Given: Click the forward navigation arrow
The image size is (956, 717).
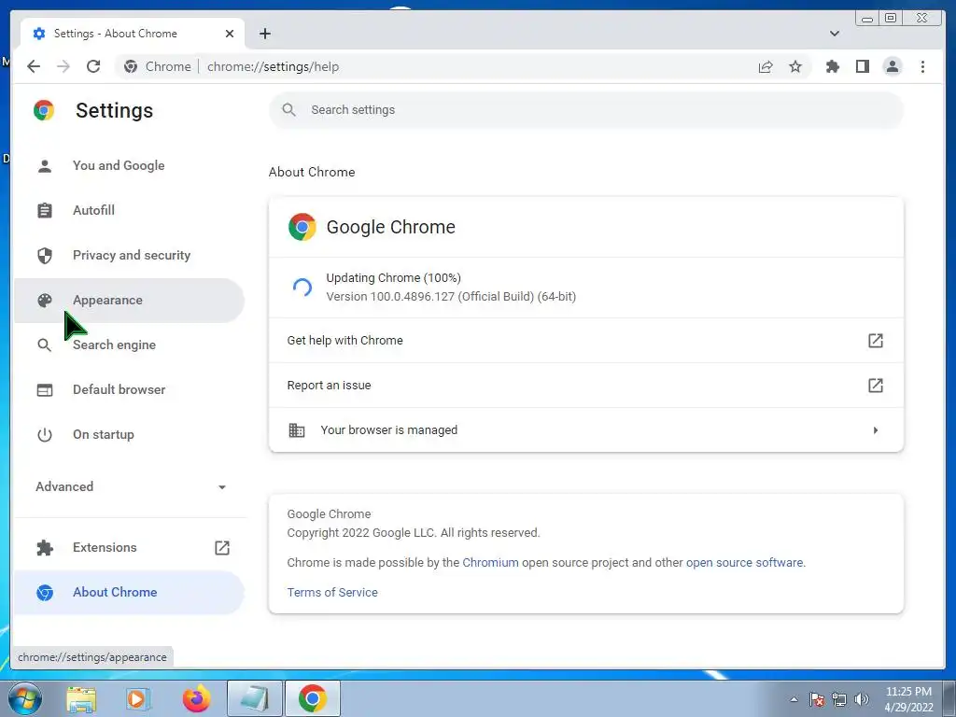Looking at the screenshot, I should (63, 66).
